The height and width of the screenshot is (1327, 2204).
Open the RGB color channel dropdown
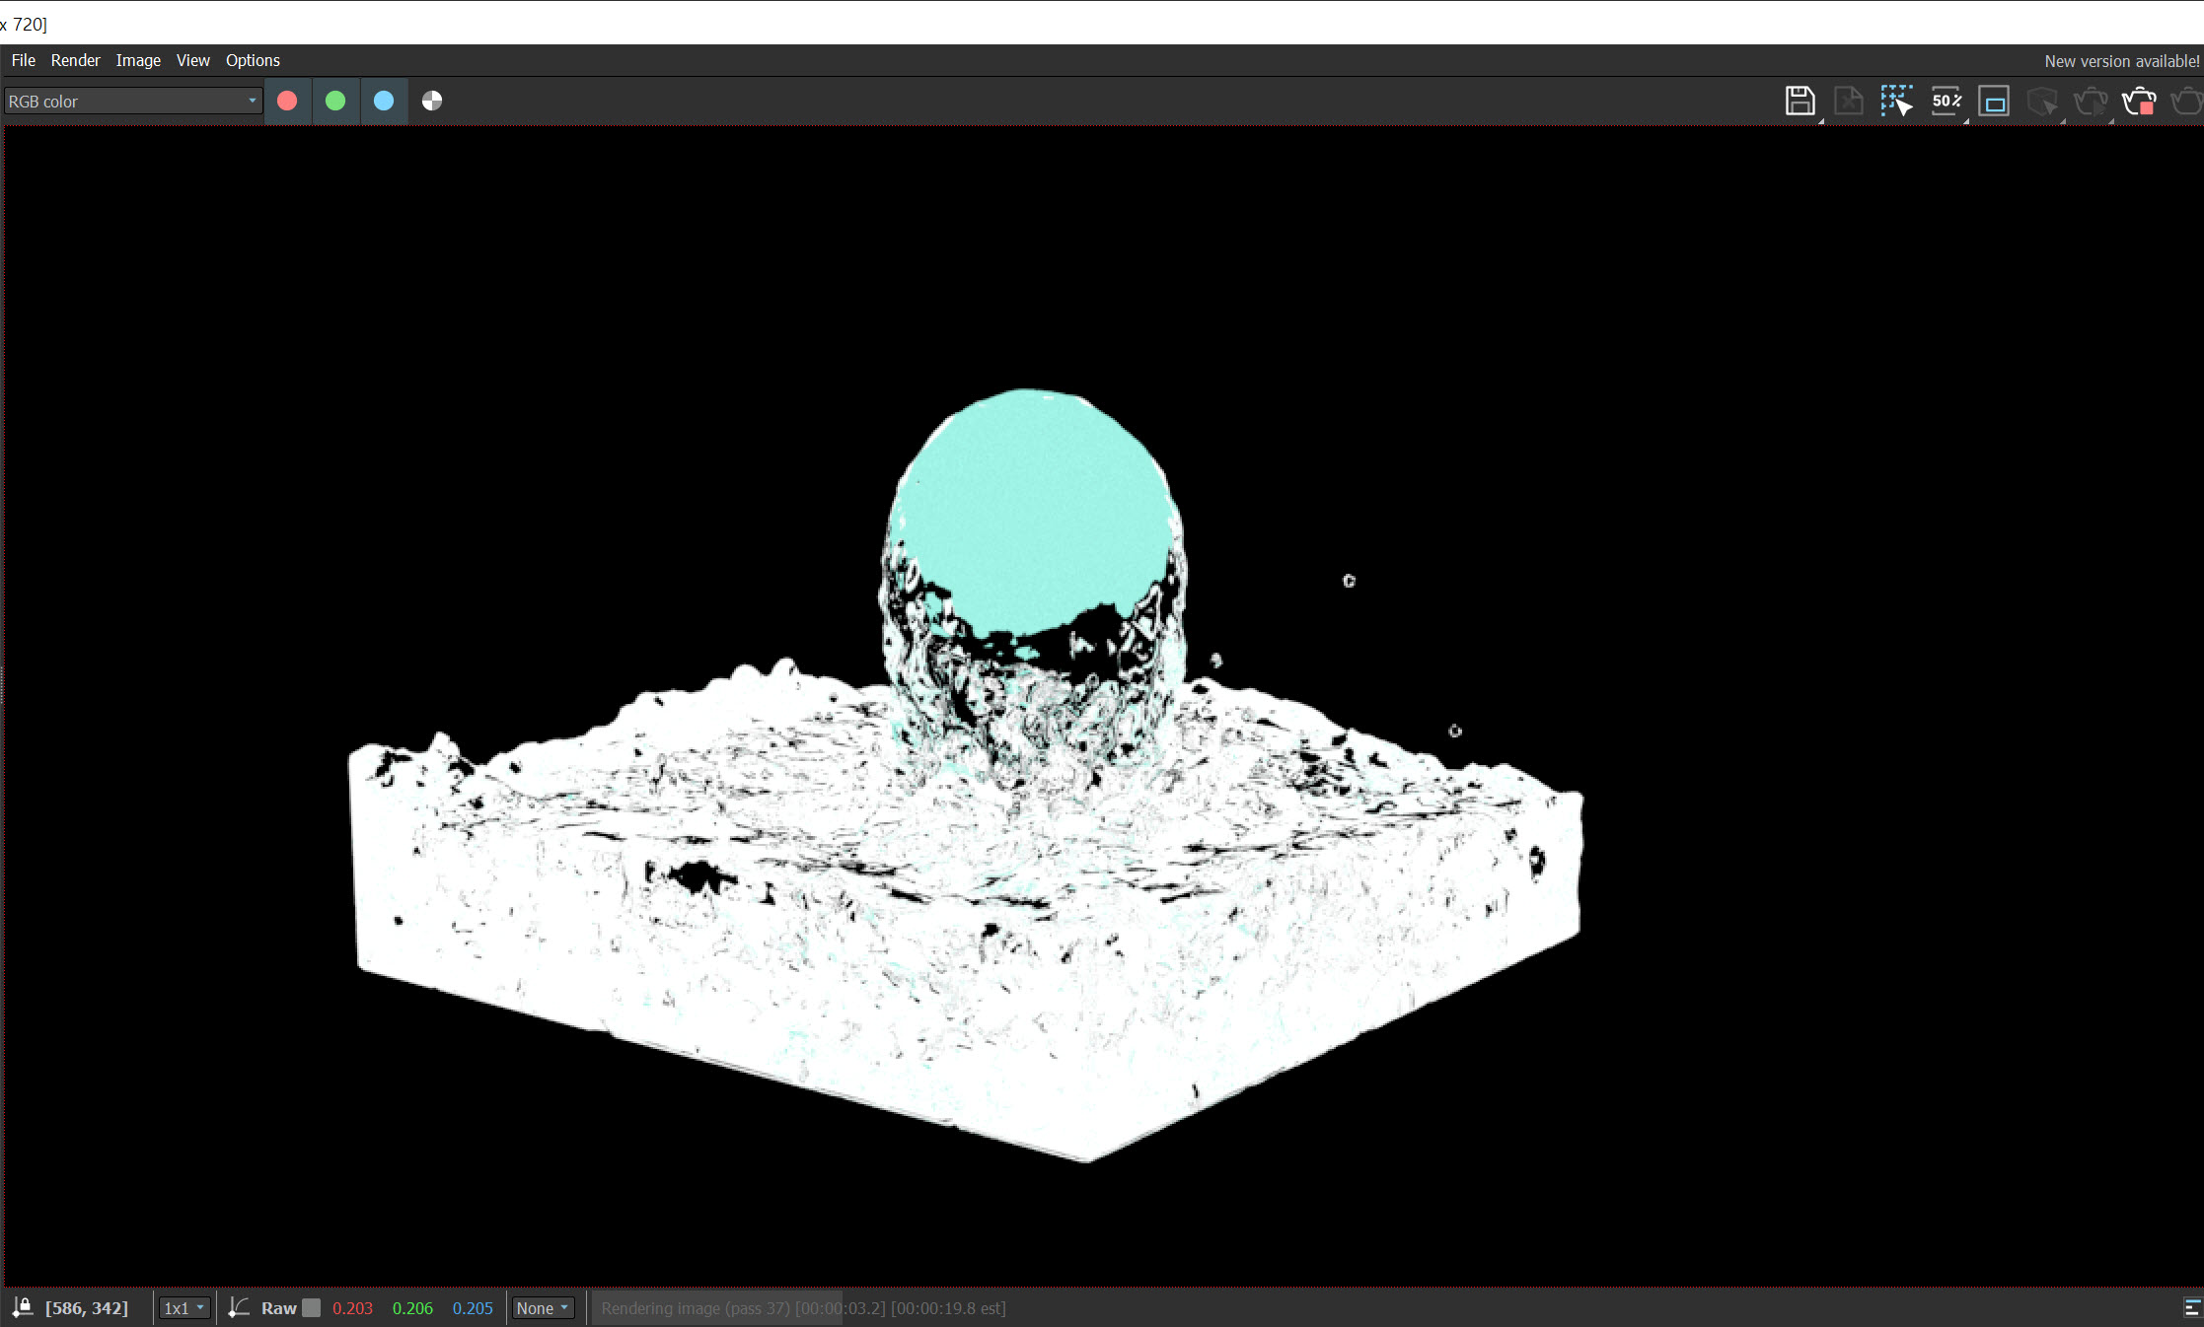click(132, 101)
